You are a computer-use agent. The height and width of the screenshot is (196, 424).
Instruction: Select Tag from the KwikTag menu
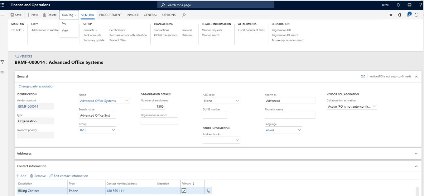[64, 23]
